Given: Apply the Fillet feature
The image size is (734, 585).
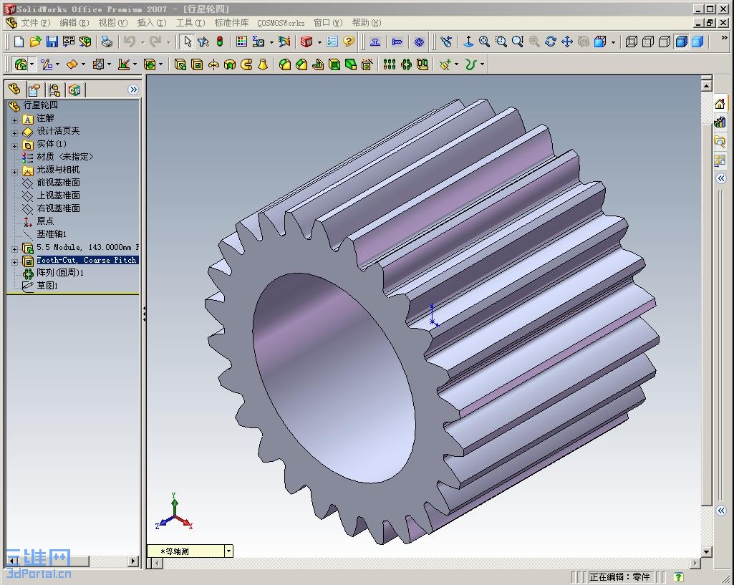Looking at the screenshot, I should pyautogui.click(x=284, y=64).
